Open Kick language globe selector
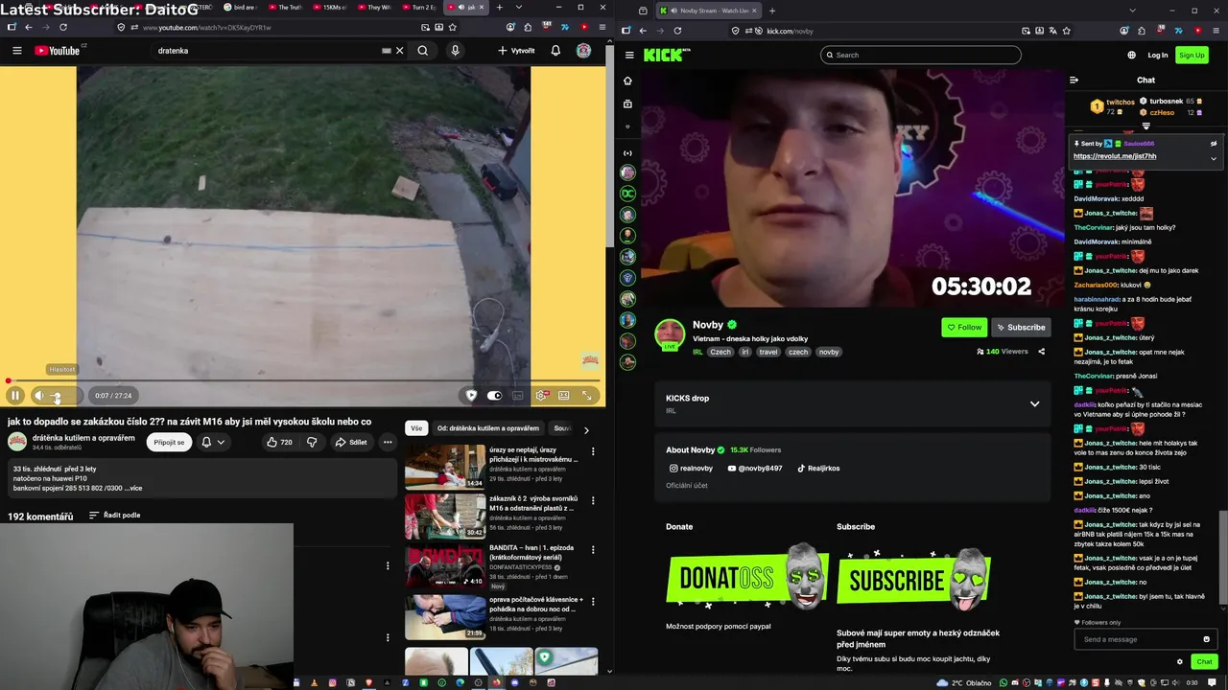Image resolution: width=1228 pixels, height=690 pixels. click(x=1132, y=55)
